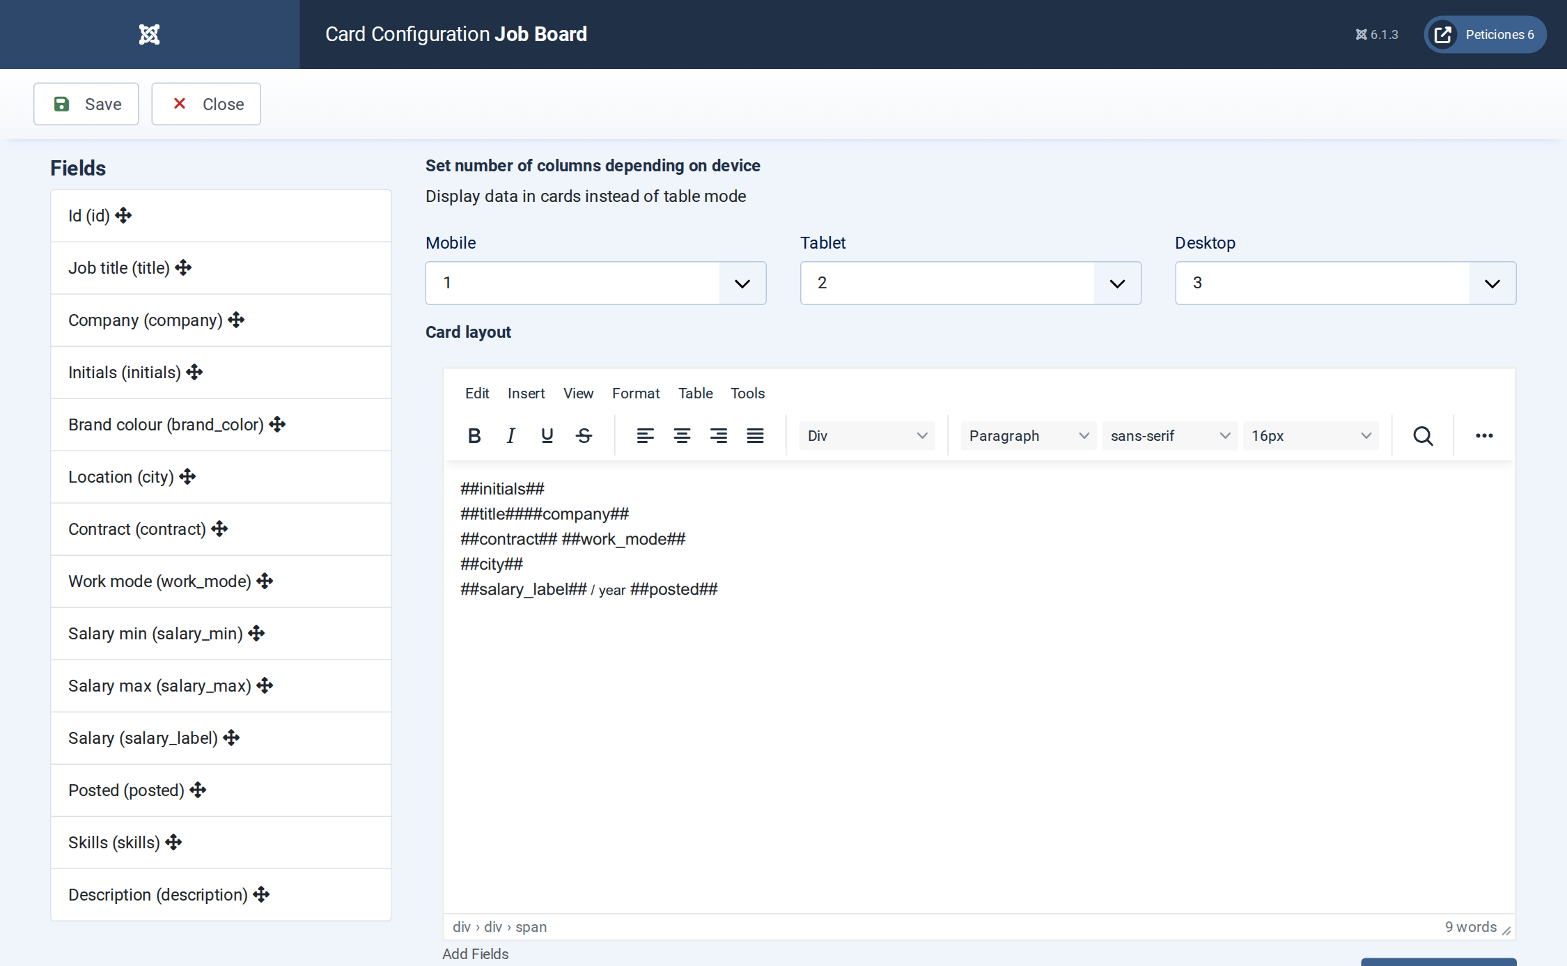
Task: Open the Tablet columns dropdown
Action: 970,283
